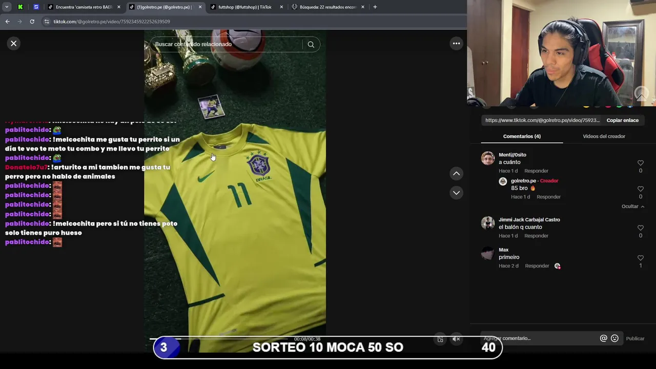Reply to Menti//Osito's comment

tap(536, 171)
